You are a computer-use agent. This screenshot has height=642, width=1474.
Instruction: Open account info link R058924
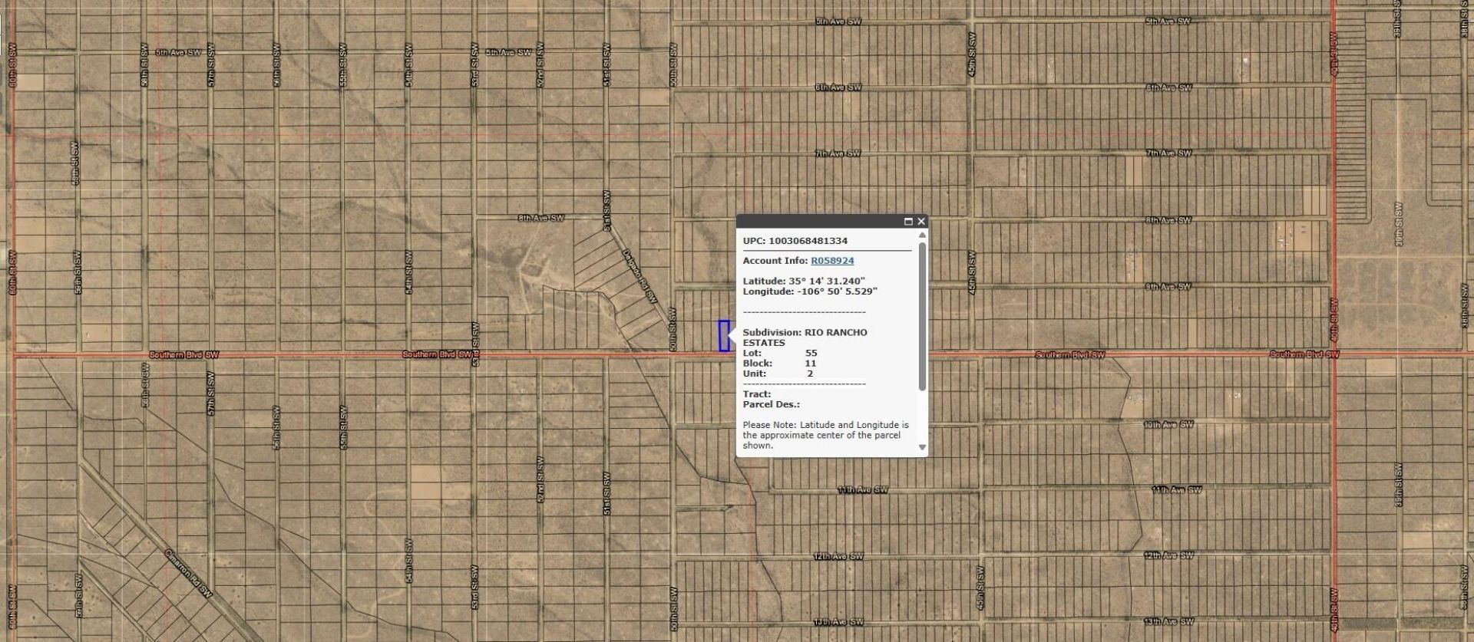pyautogui.click(x=832, y=261)
